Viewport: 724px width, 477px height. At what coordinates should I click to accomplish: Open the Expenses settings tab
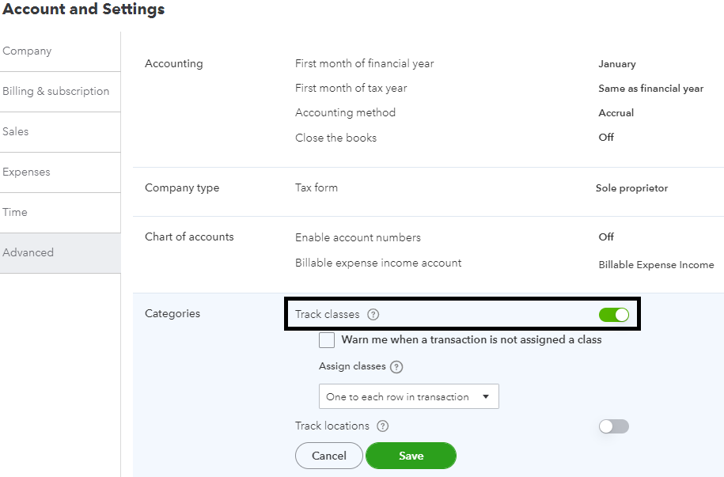click(x=26, y=172)
